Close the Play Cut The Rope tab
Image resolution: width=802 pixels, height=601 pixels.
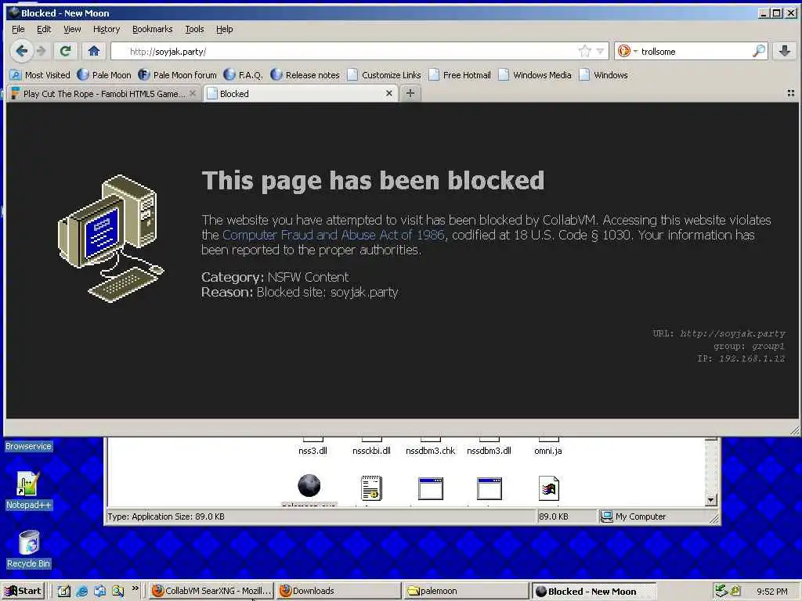coord(193,94)
